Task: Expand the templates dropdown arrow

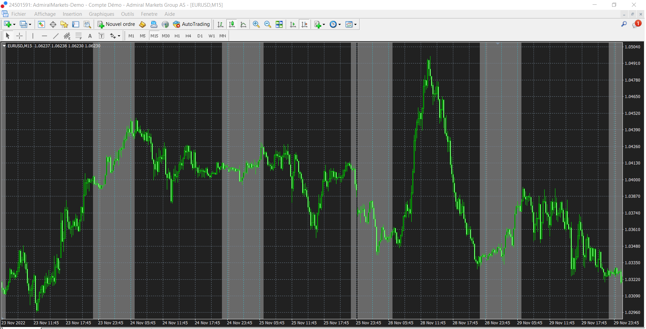Action: click(355, 25)
